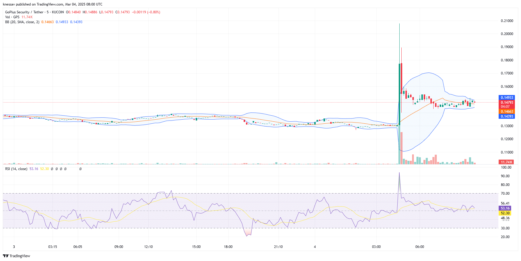Click the 0.14393 value in BB legend
521x261 pixels.
pos(76,22)
